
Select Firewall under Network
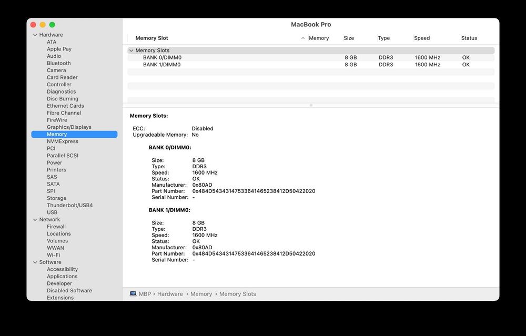point(56,227)
